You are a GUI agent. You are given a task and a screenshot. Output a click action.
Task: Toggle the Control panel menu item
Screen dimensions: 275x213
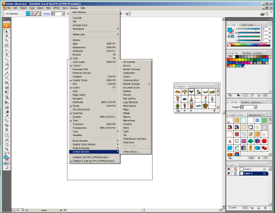point(94,66)
